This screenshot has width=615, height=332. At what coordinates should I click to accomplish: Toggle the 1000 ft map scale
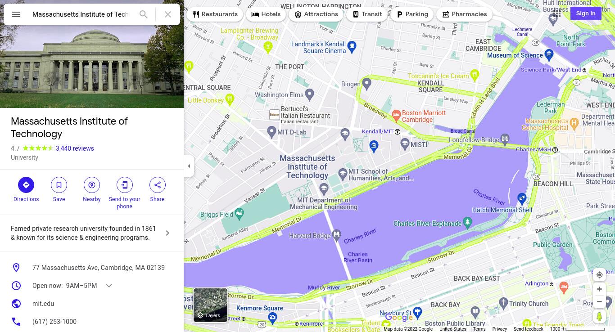(x=578, y=329)
